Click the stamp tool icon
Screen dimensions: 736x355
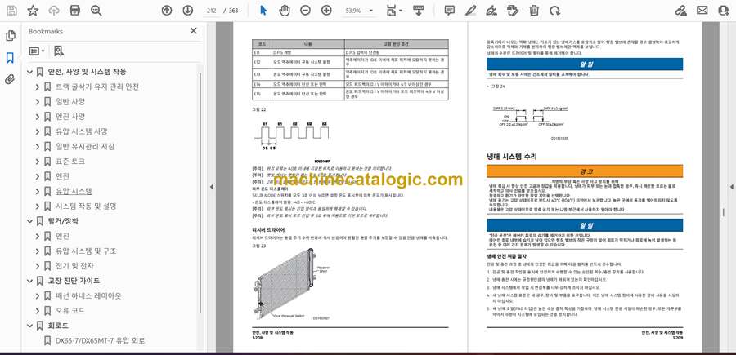[x=513, y=11]
